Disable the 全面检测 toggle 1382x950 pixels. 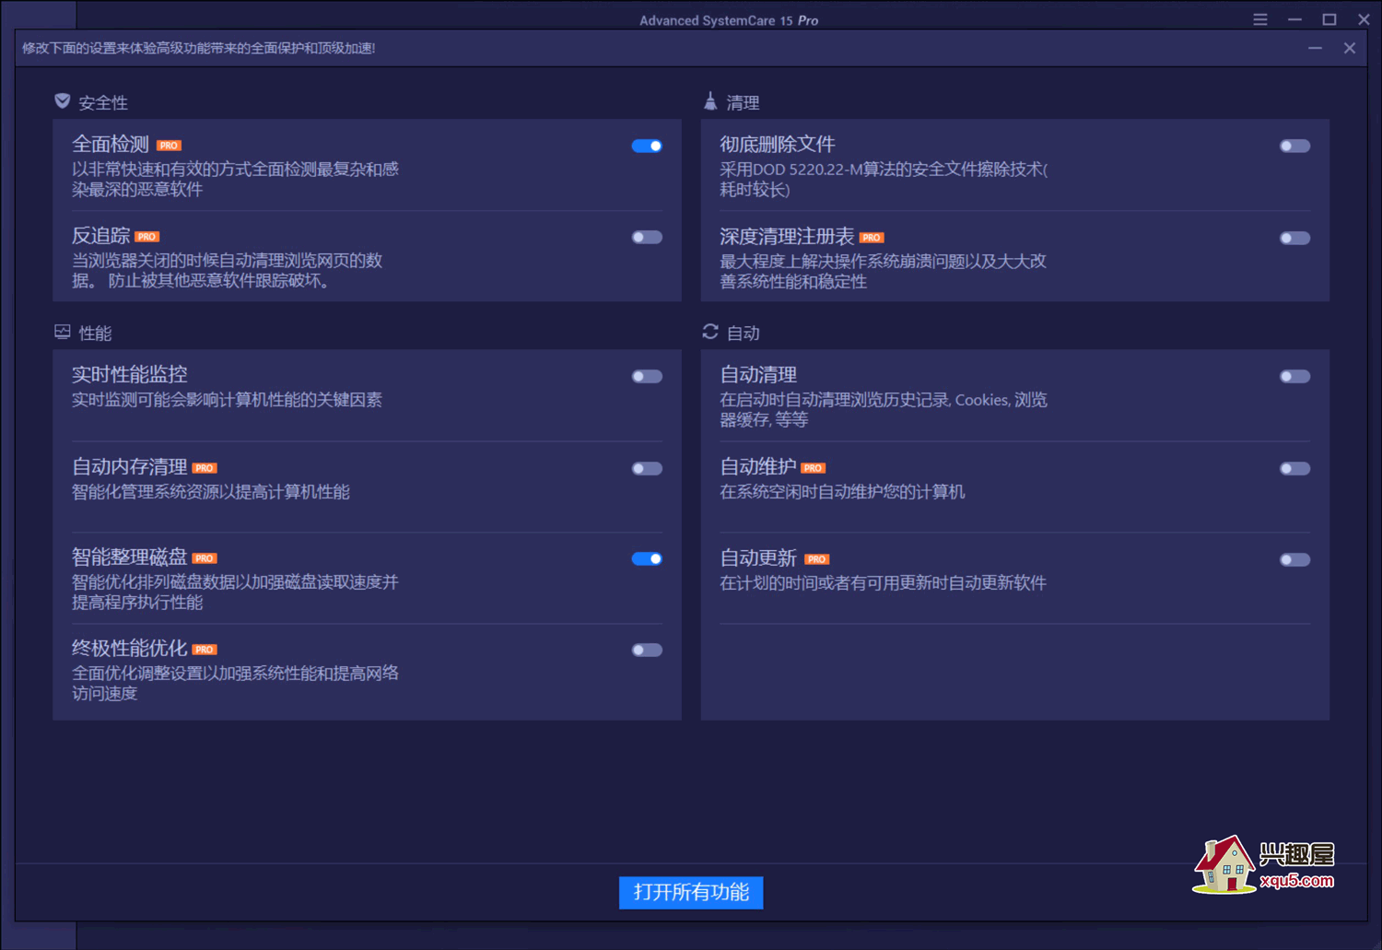point(647,146)
